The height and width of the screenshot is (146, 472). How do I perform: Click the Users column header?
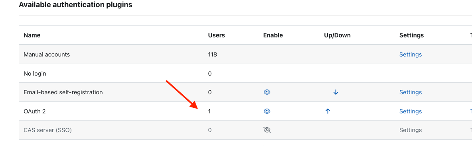[216, 35]
